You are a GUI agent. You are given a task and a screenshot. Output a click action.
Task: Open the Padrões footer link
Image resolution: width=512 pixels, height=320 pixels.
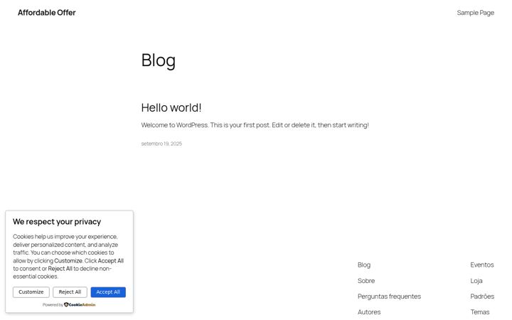(482, 296)
